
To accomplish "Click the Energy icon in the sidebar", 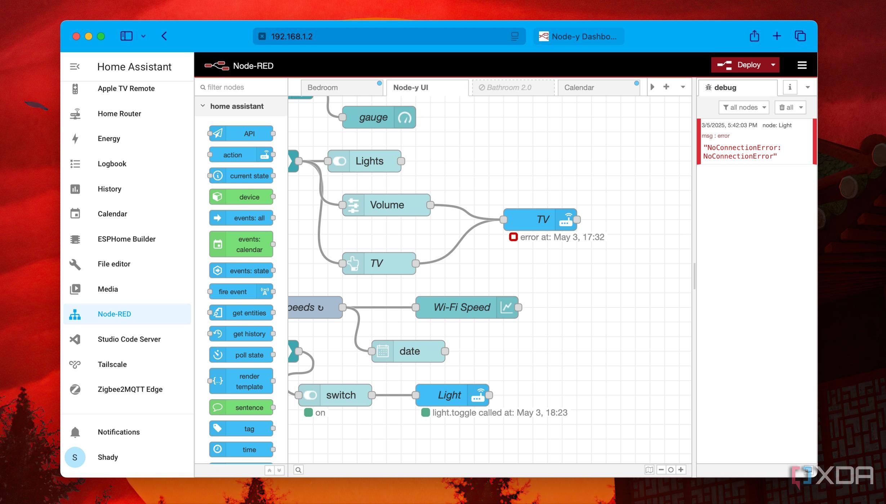I will click(75, 139).
